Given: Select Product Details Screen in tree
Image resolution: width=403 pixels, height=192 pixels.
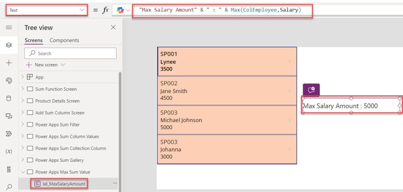Looking at the screenshot, I should point(57,101).
